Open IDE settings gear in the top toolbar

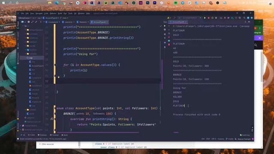(248, 18)
